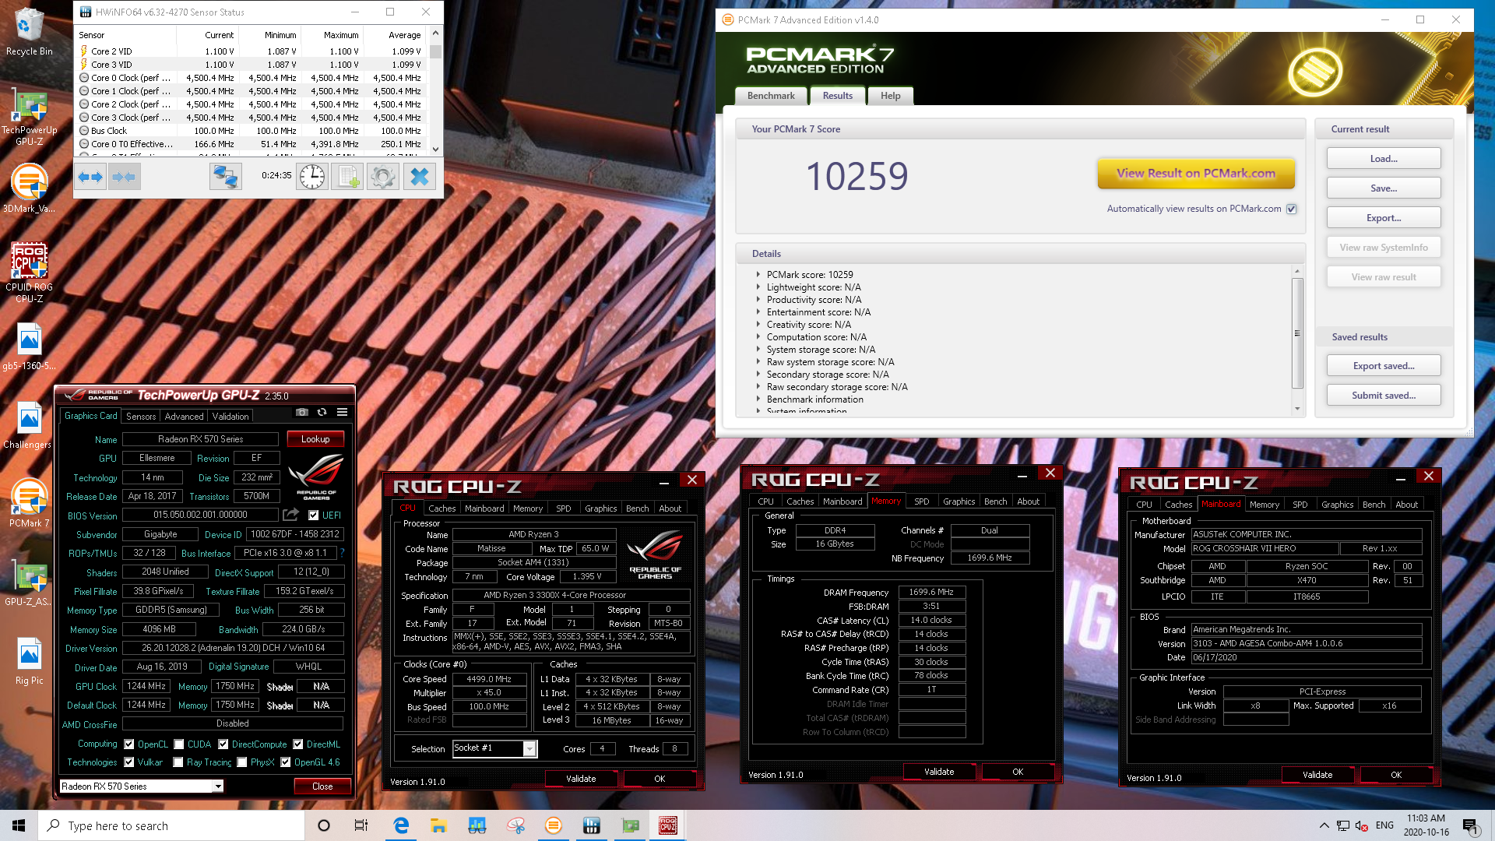This screenshot has width=1495, height=841.
Task: Uncheck Automatically view results on PCMark.com
Action: [x=1292, y=209]
